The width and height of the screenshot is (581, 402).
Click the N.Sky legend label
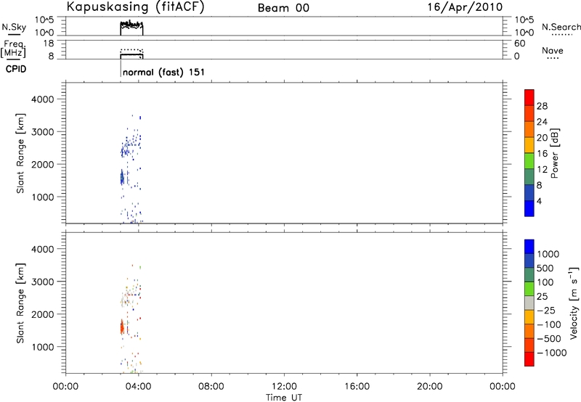click(x=14, y=27)
